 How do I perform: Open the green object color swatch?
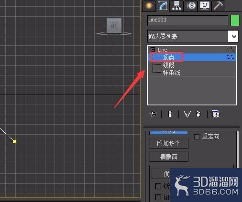235,21
